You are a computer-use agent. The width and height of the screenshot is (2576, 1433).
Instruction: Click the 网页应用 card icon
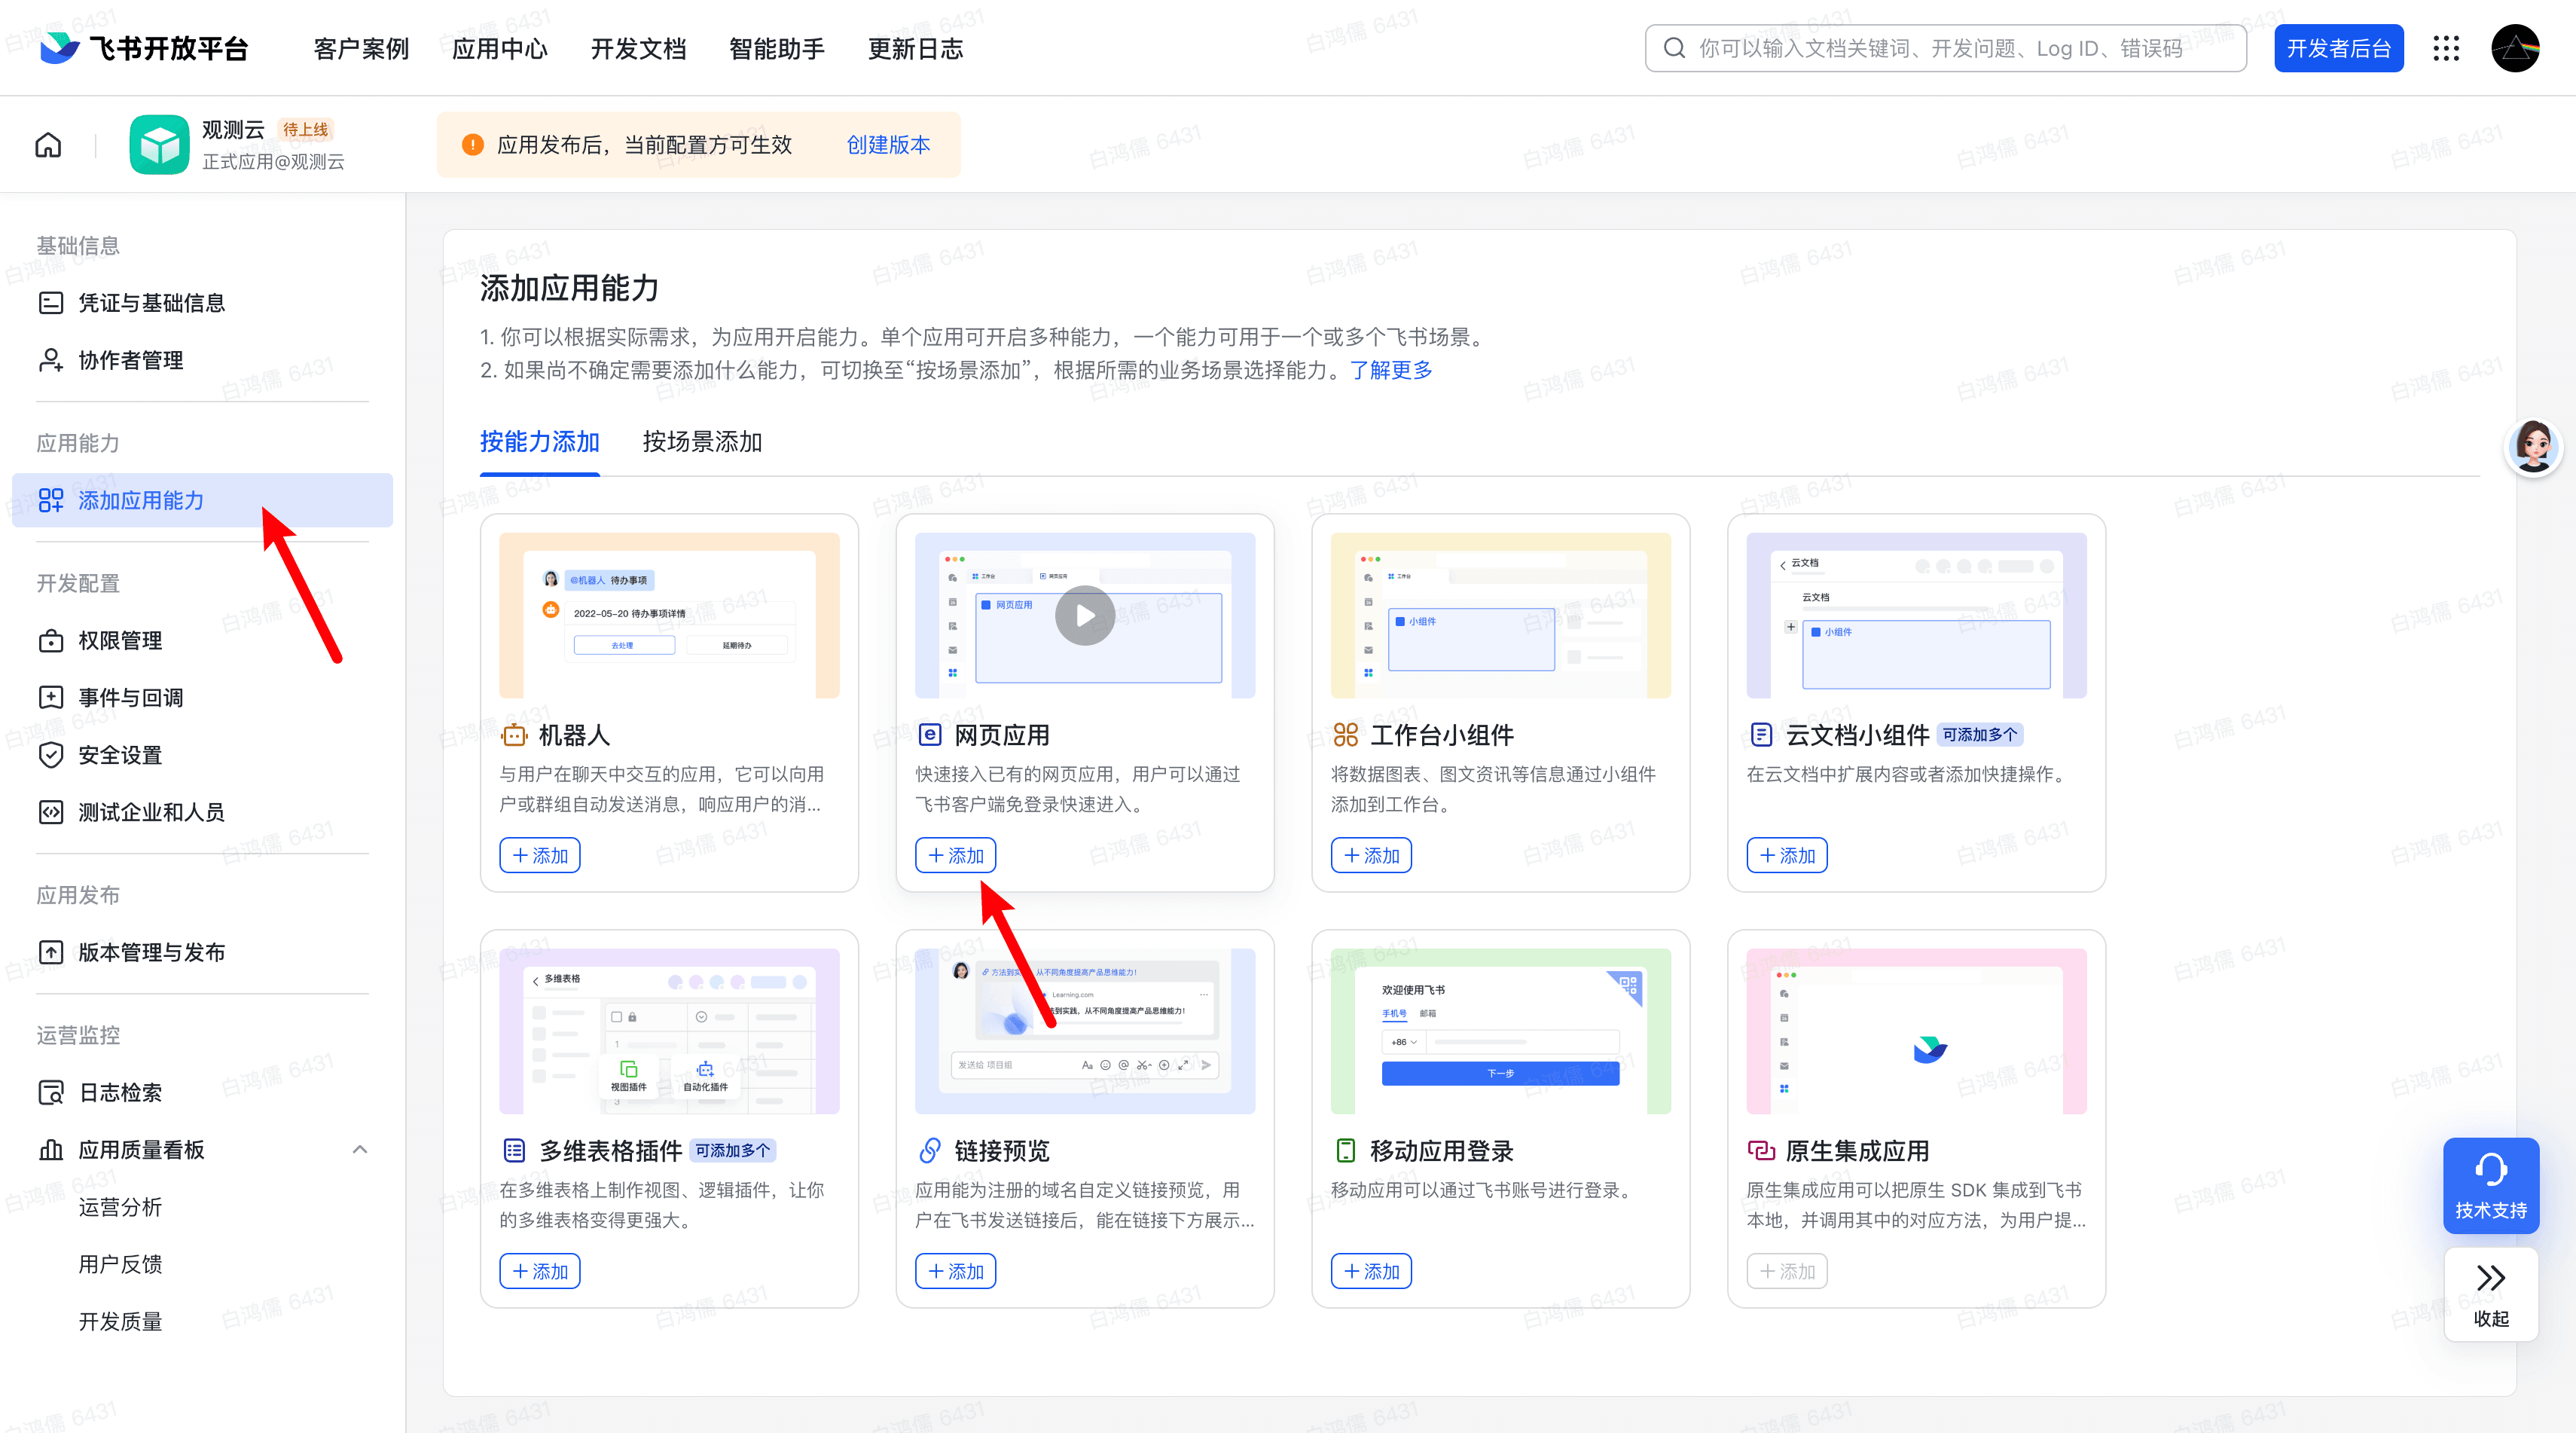[x=930, y=735]
